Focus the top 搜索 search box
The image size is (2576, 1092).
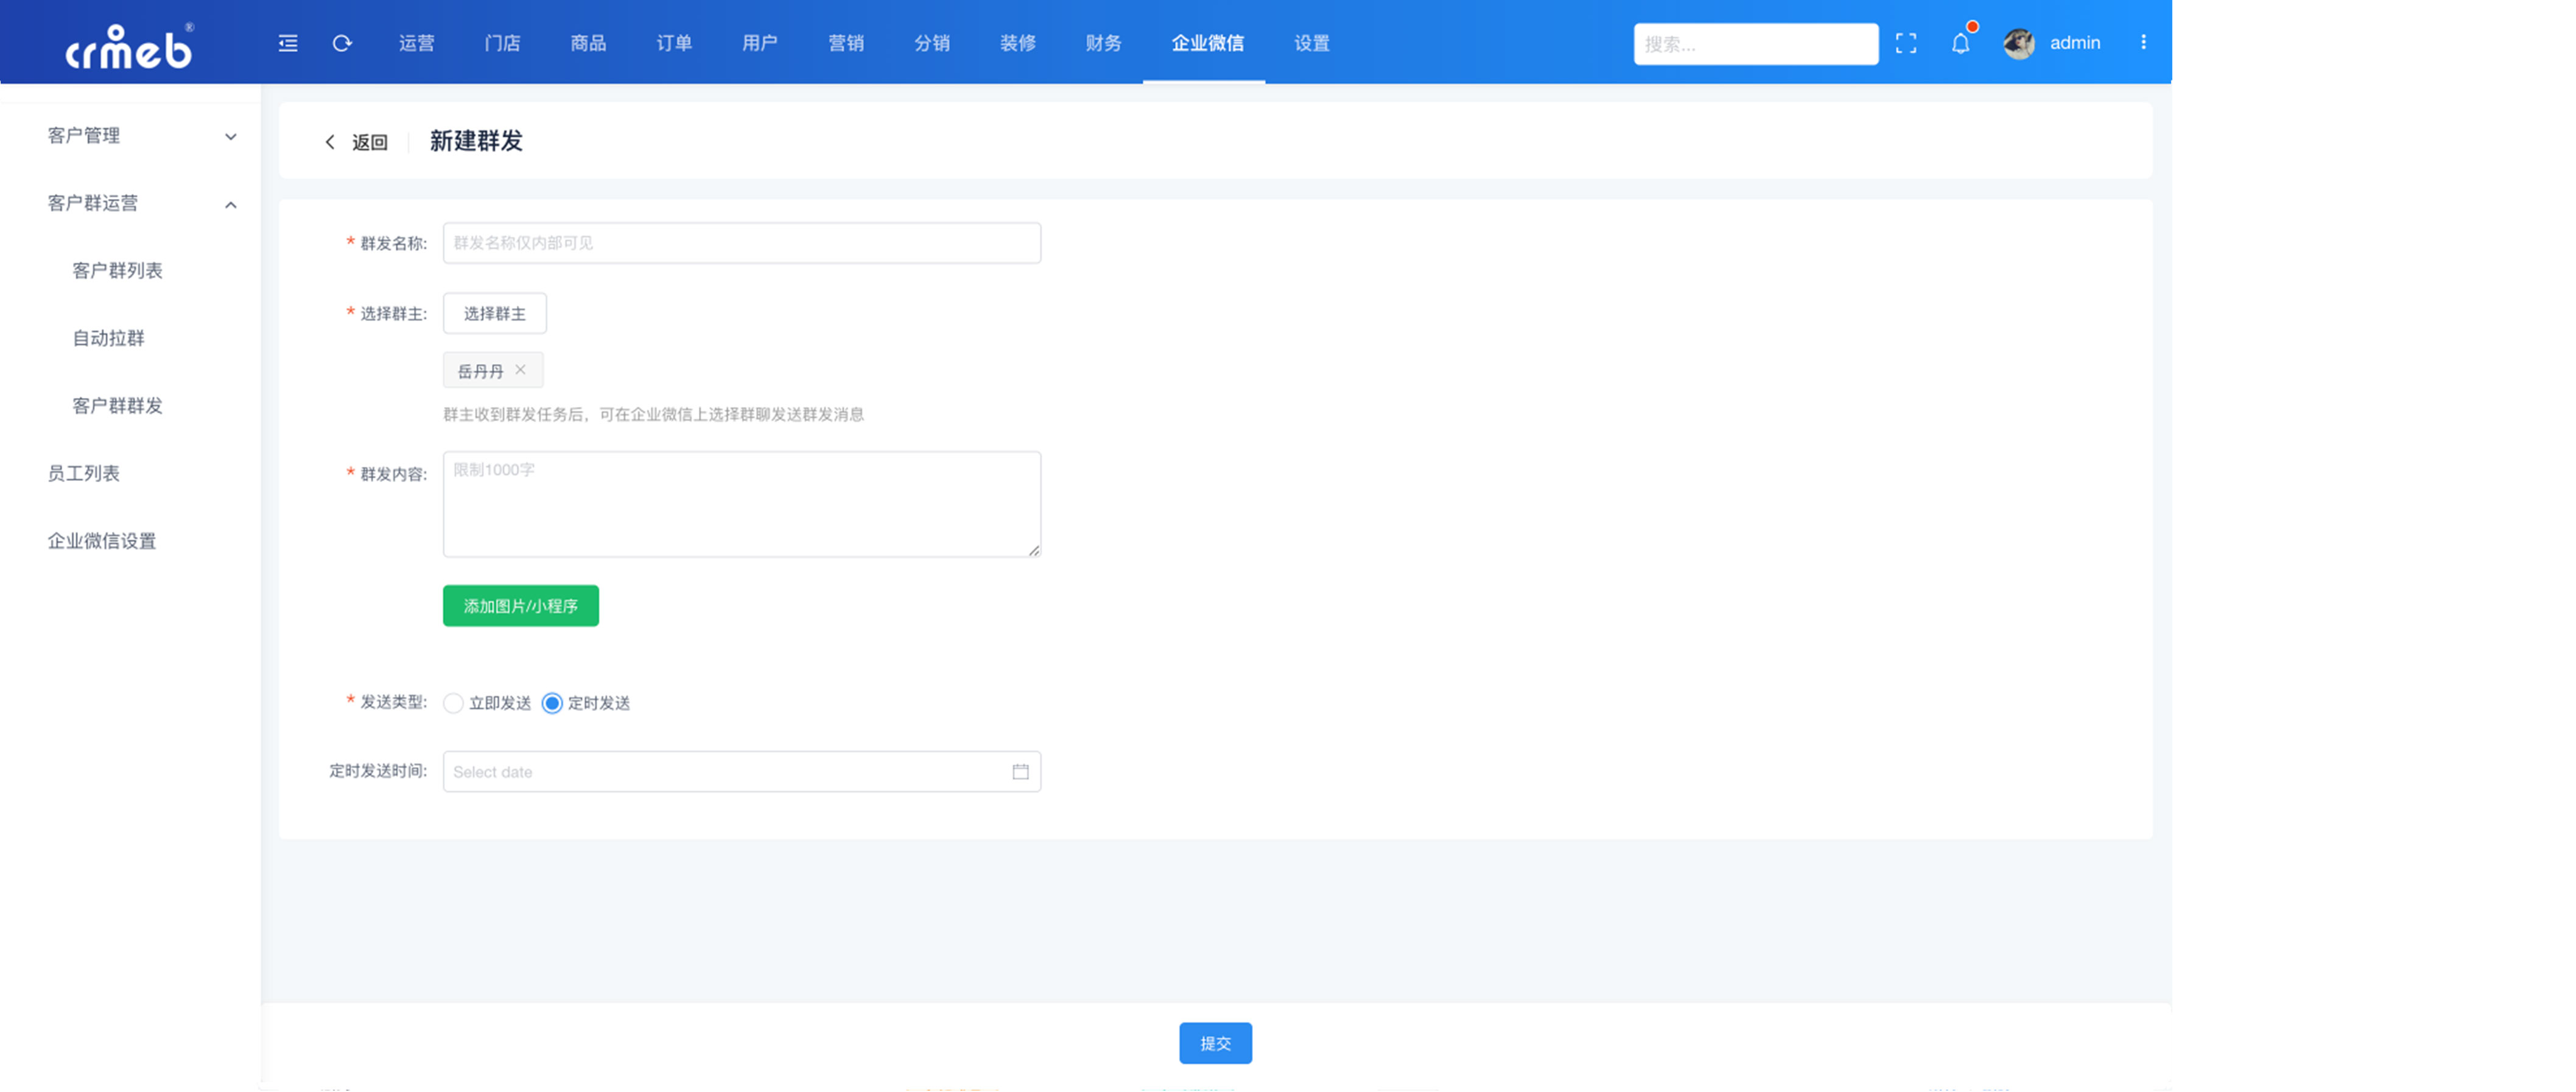coord(1756,44)
